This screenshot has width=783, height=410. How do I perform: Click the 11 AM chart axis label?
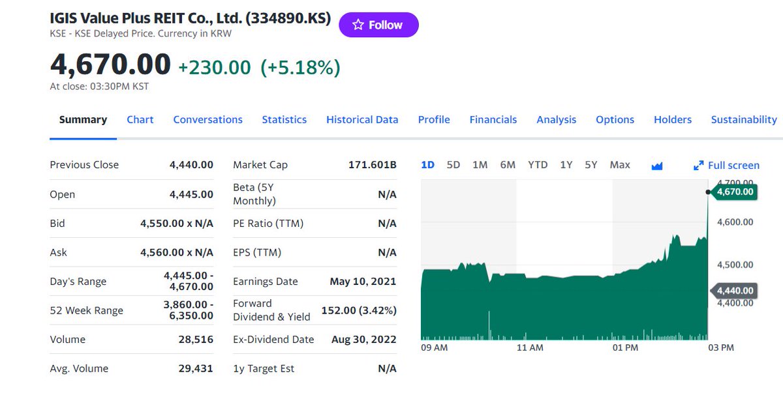tap(530, 348)
